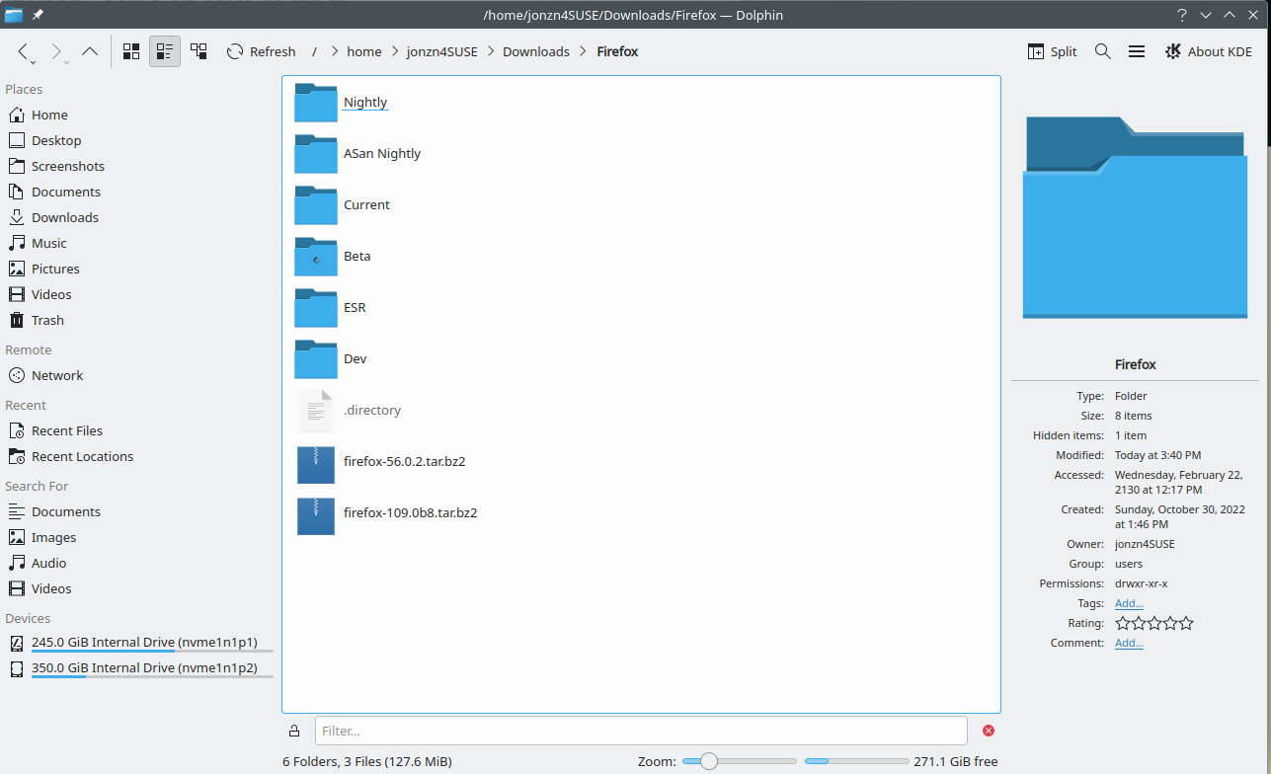Open the search tool magnifier
The image size is (1271, 774).
pyautogui.click(x=1103, y=51)
